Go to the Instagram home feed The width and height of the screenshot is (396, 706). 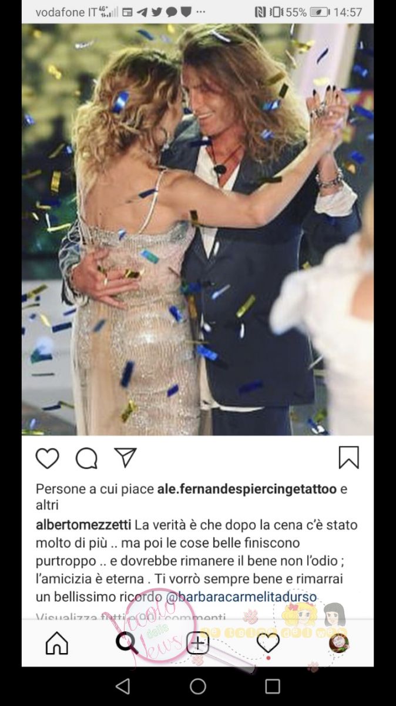[x=57, y=643]
